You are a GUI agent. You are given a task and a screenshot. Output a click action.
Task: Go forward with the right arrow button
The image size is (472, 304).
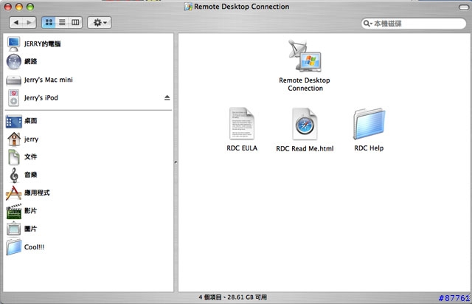(x=29, y=22)
